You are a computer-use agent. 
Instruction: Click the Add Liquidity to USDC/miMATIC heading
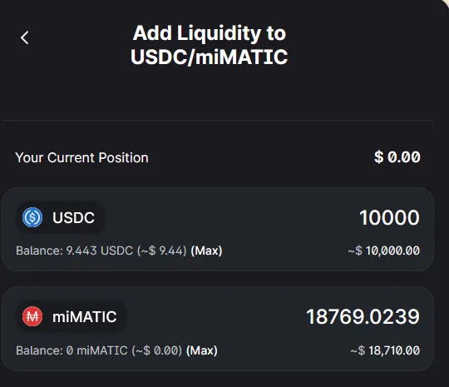pos(210,45)
